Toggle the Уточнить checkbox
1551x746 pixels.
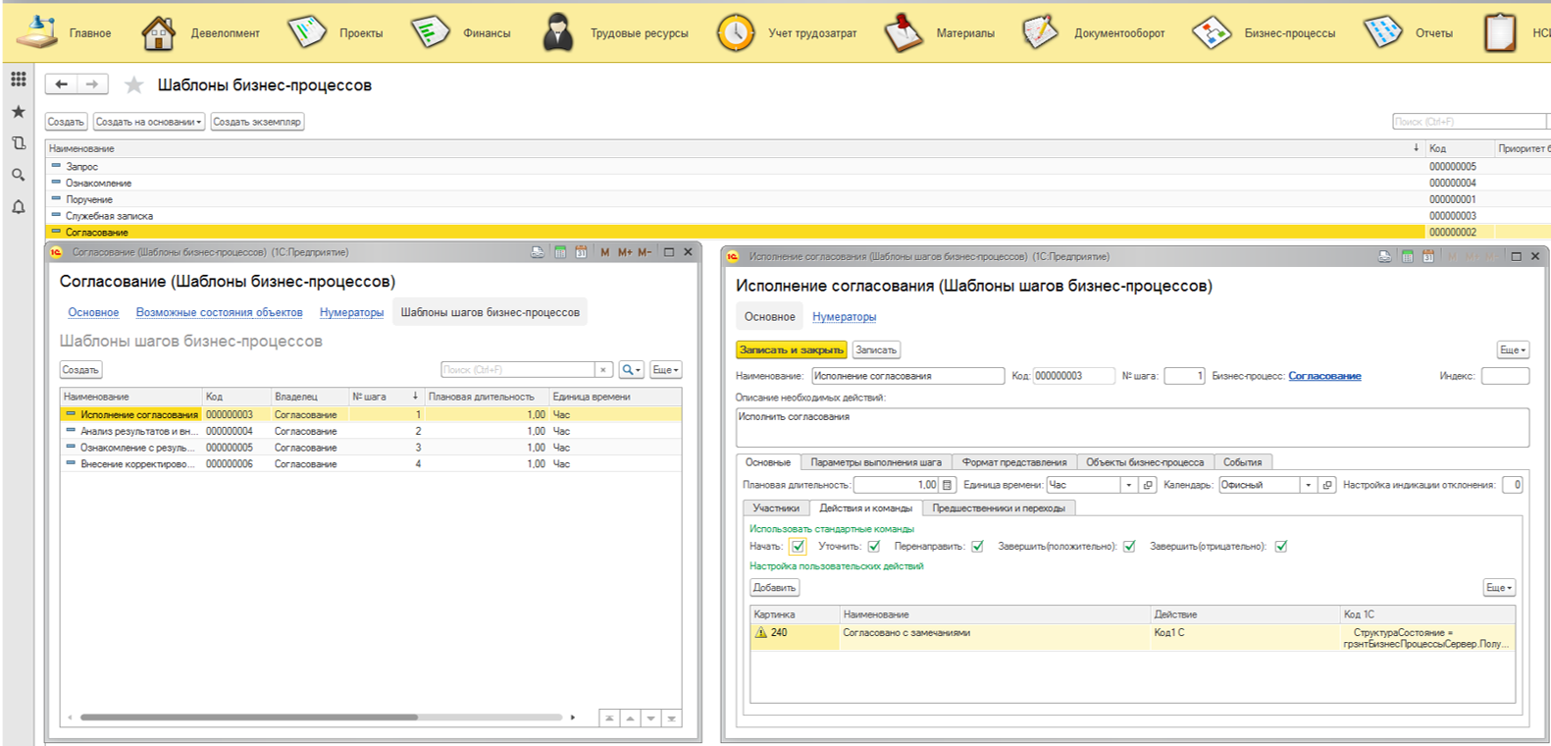tap(874, 547)
